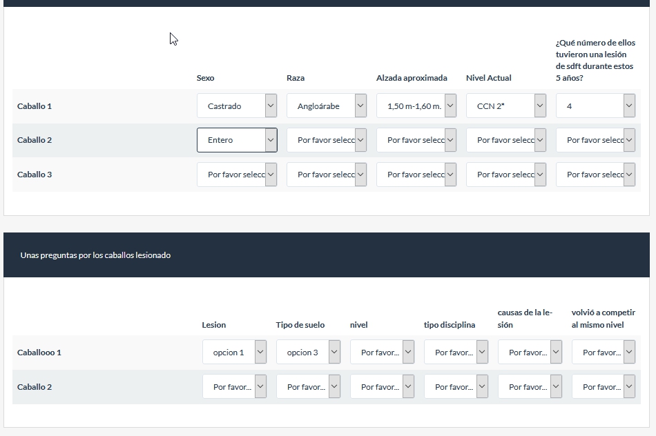656x436 pixels.
Task: Open Caballo 3 Nivel Actual dropdown
Action: coord(505,175)
